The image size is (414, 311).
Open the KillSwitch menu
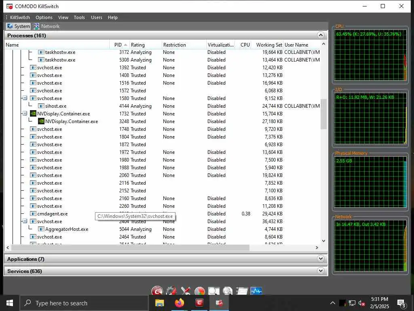coord(20,17)
